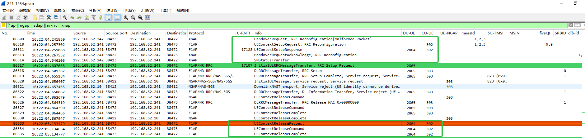Select packet 86333 UEContextReleaseRequest row
This screenshot has width=585, height=138.
click(x=291, y=123)
